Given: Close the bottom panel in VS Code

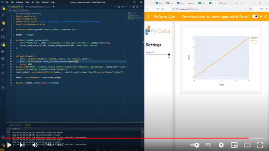Looking at the screenshot, I should coord(141,125).
